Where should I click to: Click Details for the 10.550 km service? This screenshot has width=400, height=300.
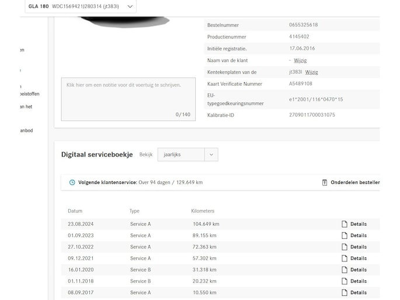click(x=359, y=292)
